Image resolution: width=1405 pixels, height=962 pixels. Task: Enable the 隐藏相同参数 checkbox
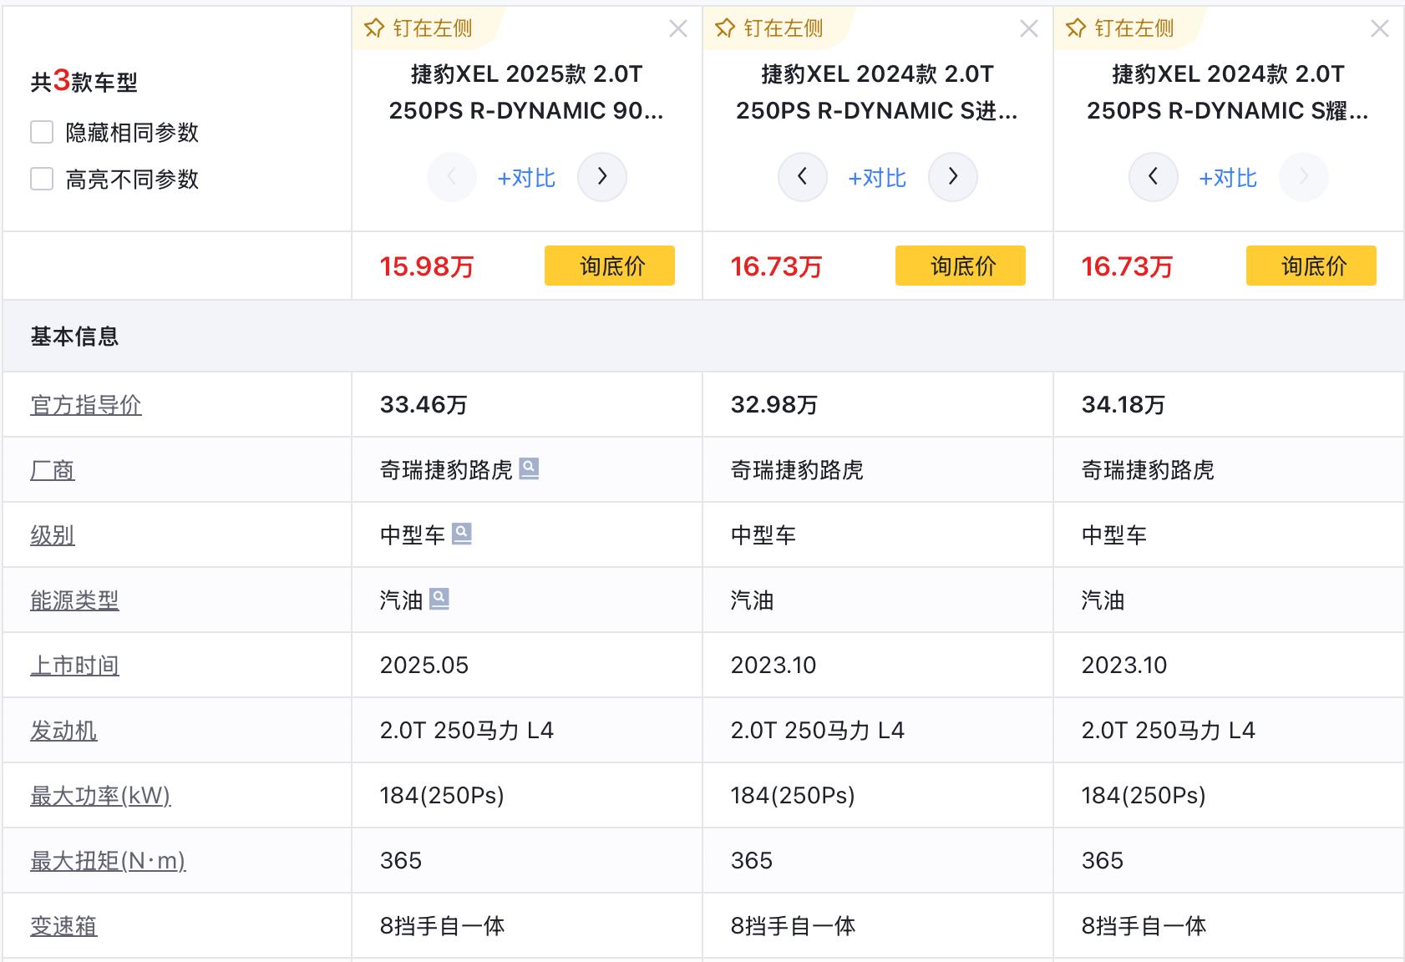pyautogui.click(x=42, y=132)
